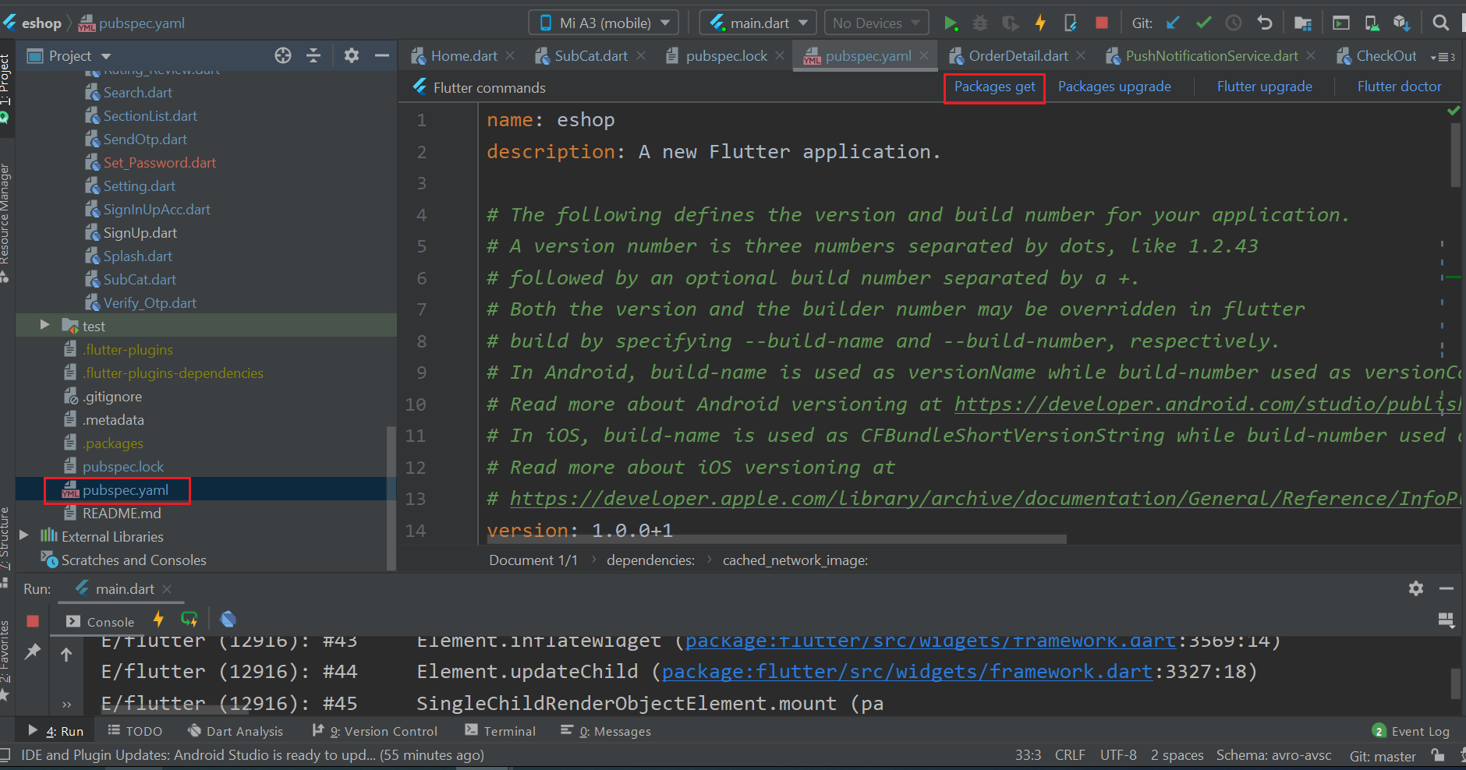Switch to the Home.dart editor tab
Viewport: 1466px width, 770px height.
coord(463,56)
